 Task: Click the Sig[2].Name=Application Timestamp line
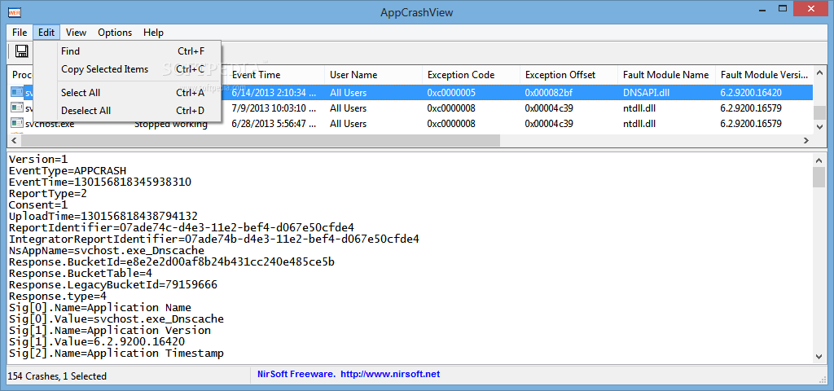[x=116, y=354]
